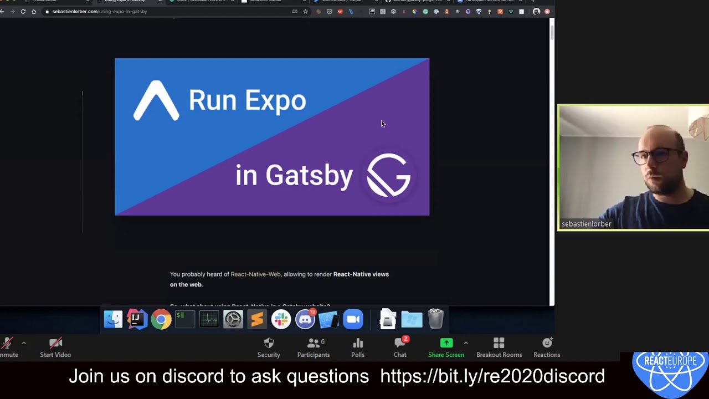Launch Sublime Text from the dock
The height and width of the screenshot is (399, 709).
[257, 319]
